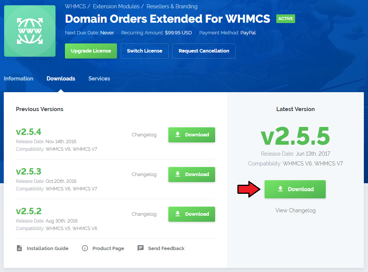Click Upgrade License button
Screen dimensions: 368x272
pos(91,51)
